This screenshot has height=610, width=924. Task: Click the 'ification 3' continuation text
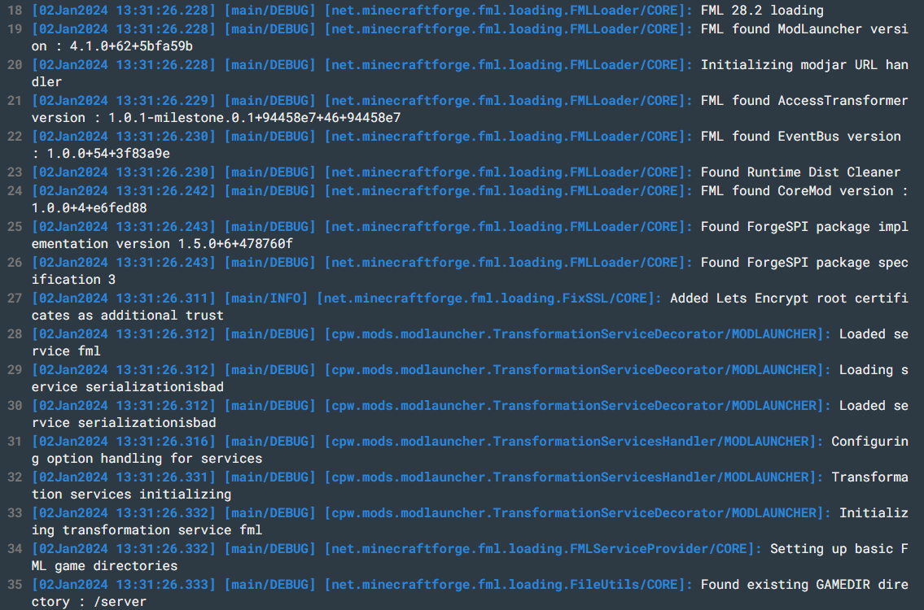73,280
